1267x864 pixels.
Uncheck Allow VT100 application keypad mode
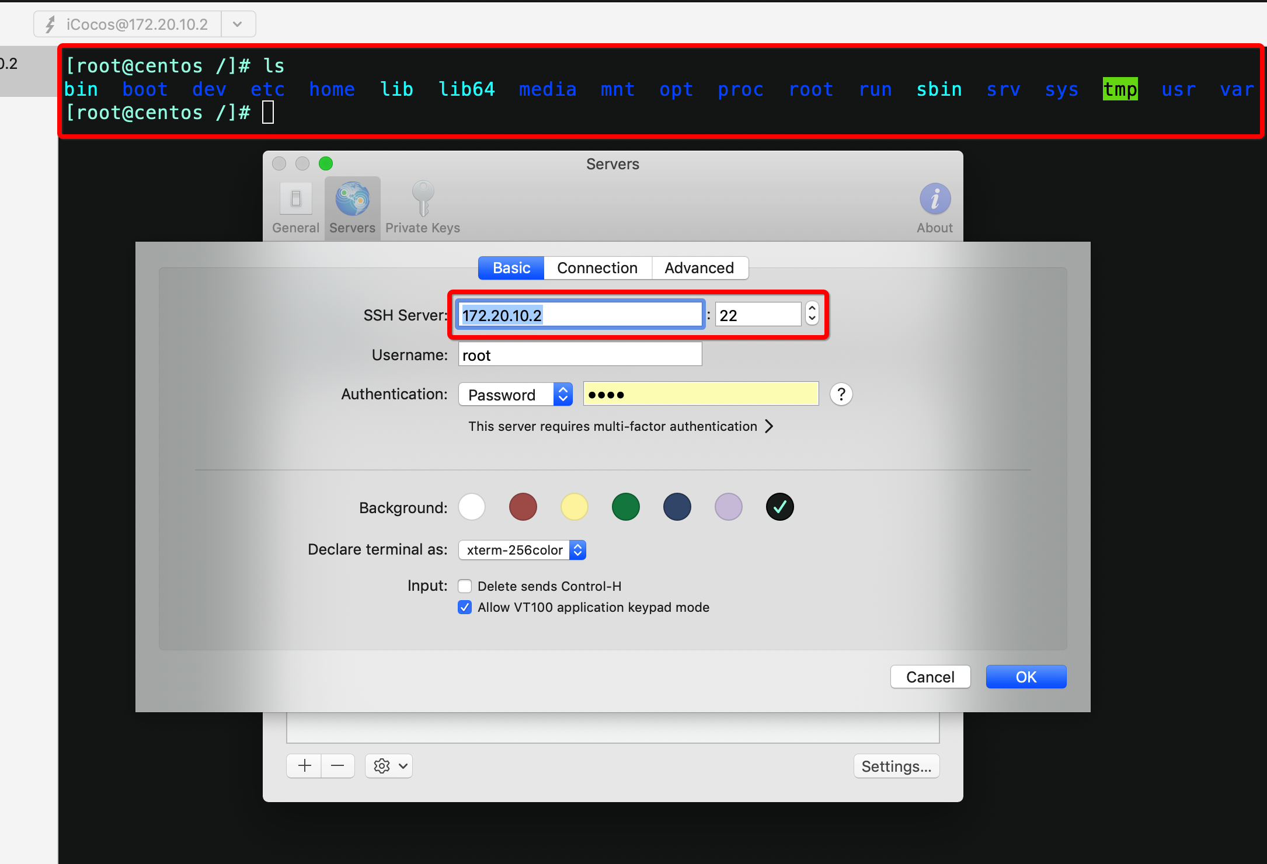click(x=465, y=607)
